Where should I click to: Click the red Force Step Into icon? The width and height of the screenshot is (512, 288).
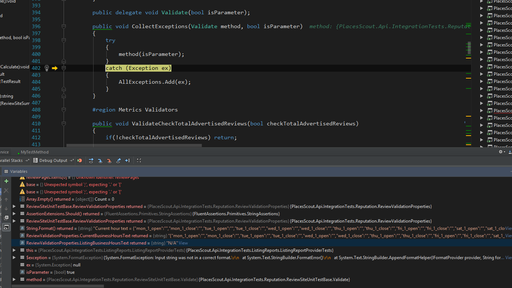point(109,160)
